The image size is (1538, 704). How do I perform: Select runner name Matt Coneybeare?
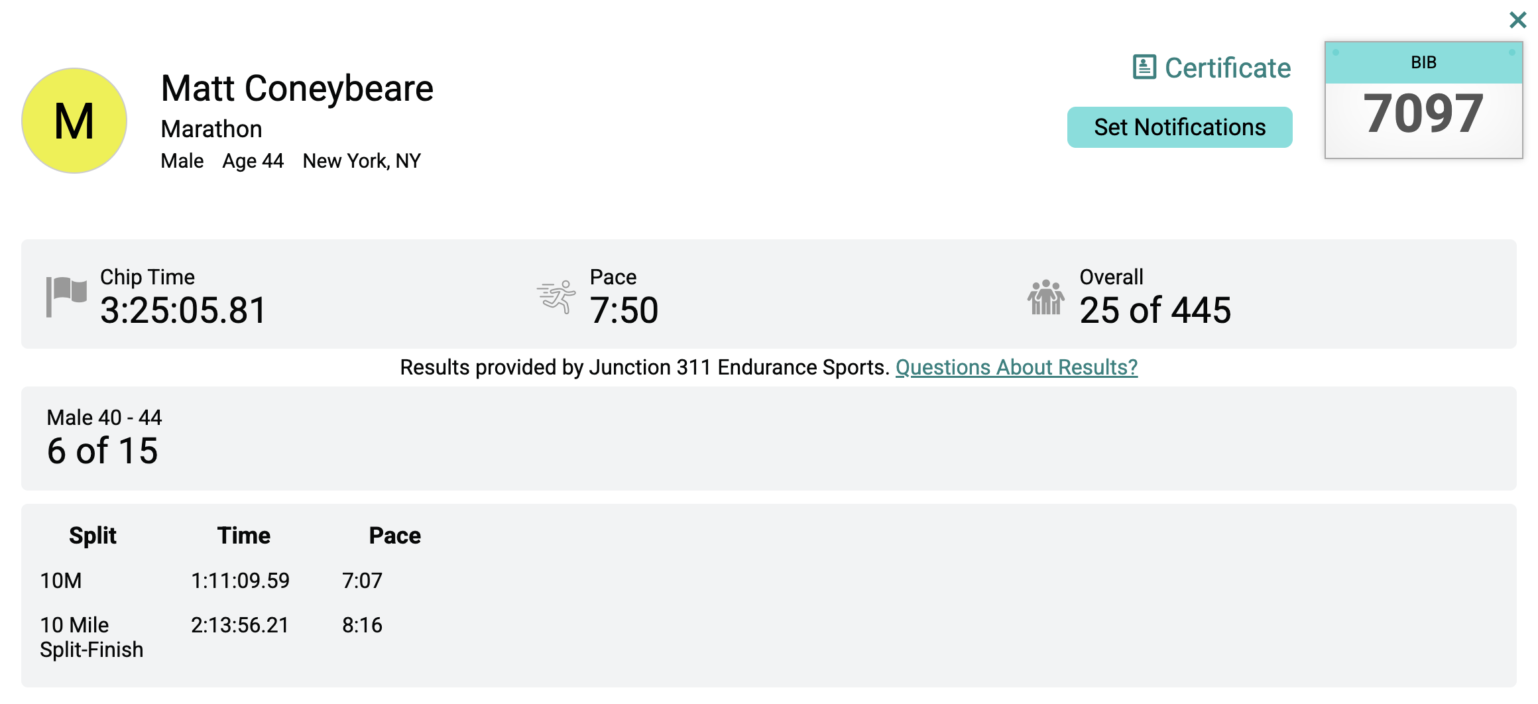[297, 88]
